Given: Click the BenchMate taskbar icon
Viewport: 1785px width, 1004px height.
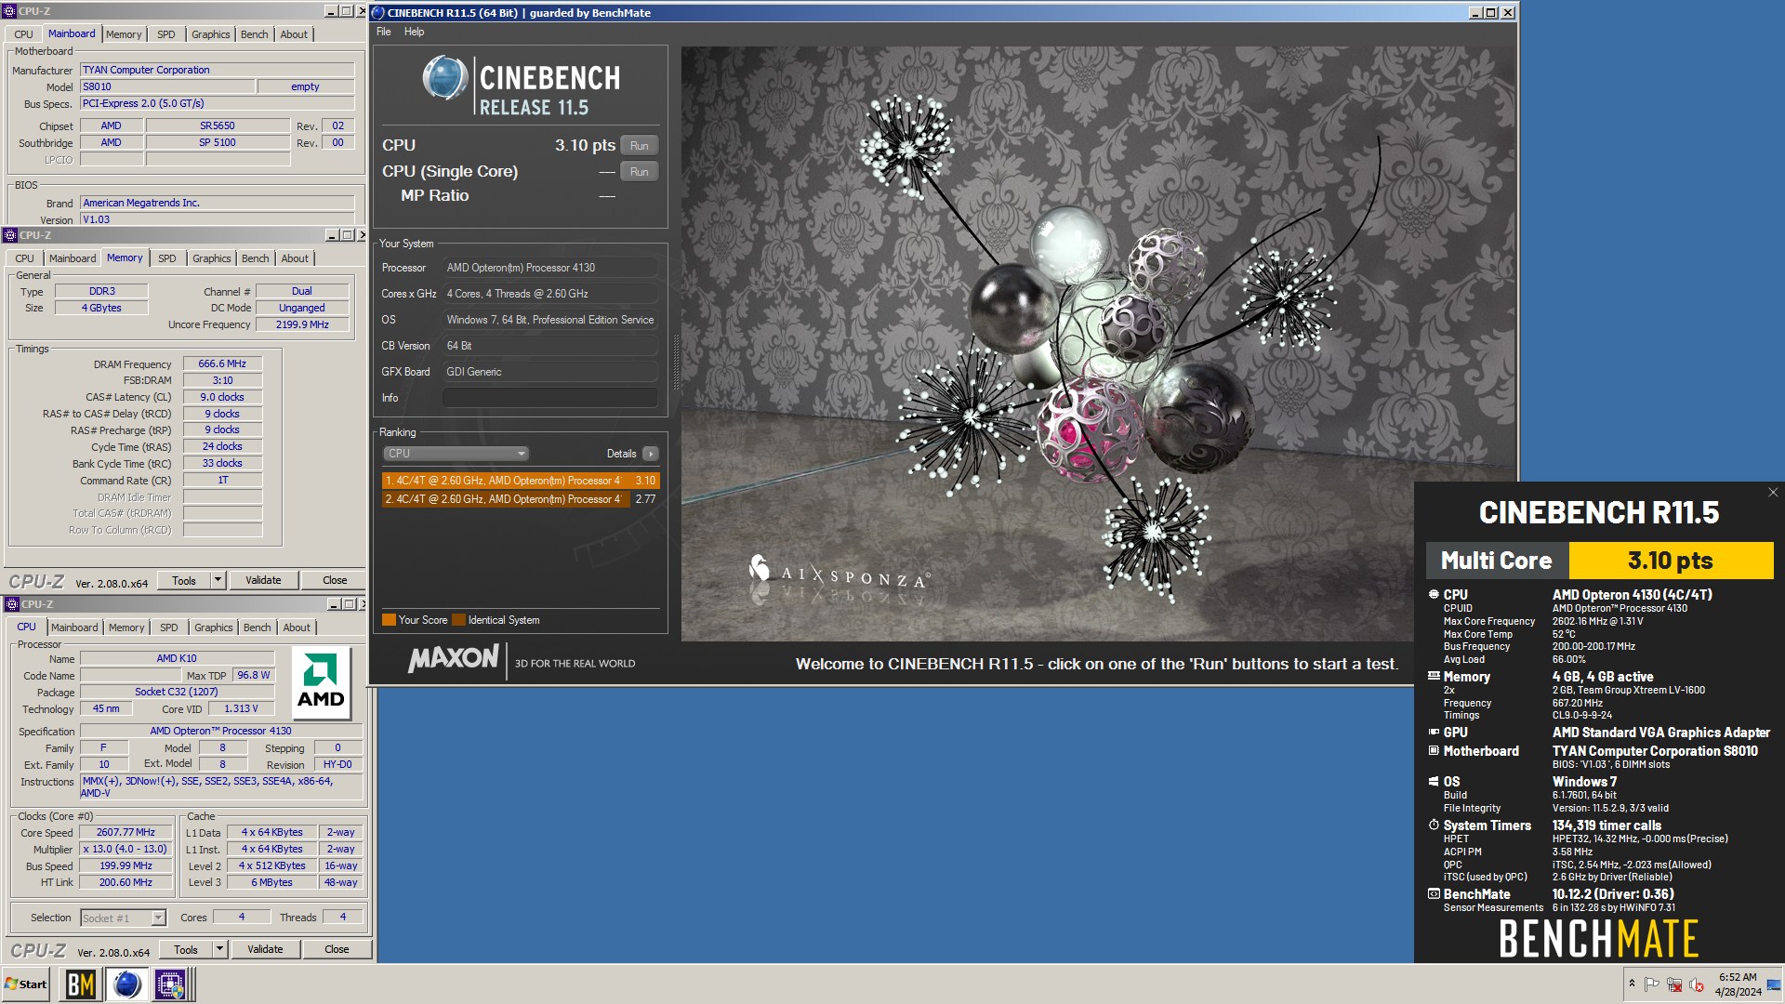Looking at the screenshot, I should click(80, 984).
